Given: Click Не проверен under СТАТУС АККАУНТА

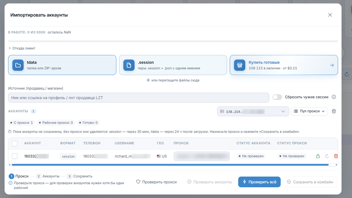Looking at the screenshot, I should (x=251, y=156).
